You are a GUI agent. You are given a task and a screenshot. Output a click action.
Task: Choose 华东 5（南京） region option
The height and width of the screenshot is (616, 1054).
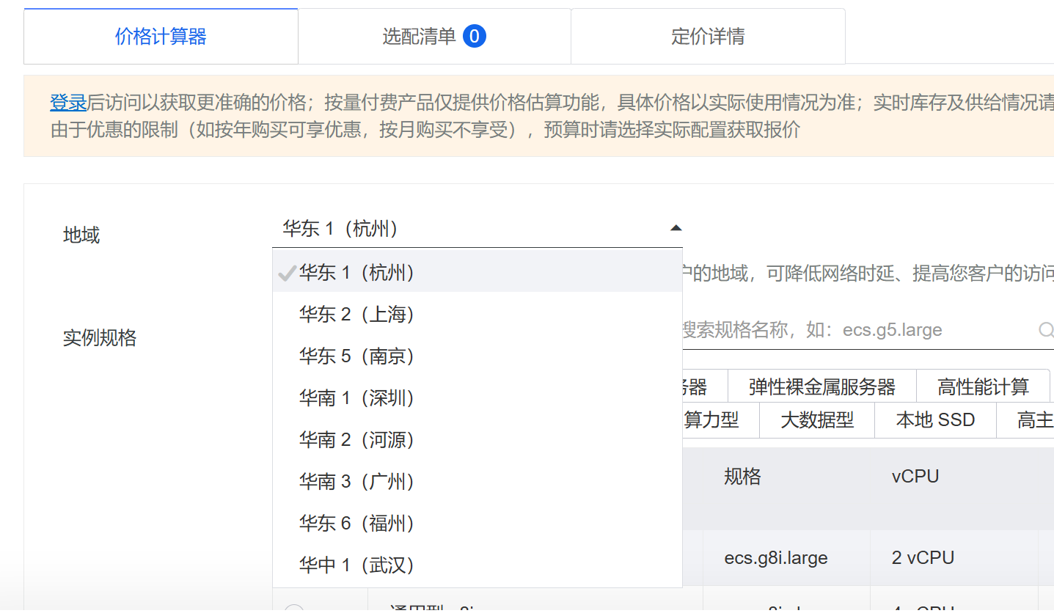click(477, 356)
